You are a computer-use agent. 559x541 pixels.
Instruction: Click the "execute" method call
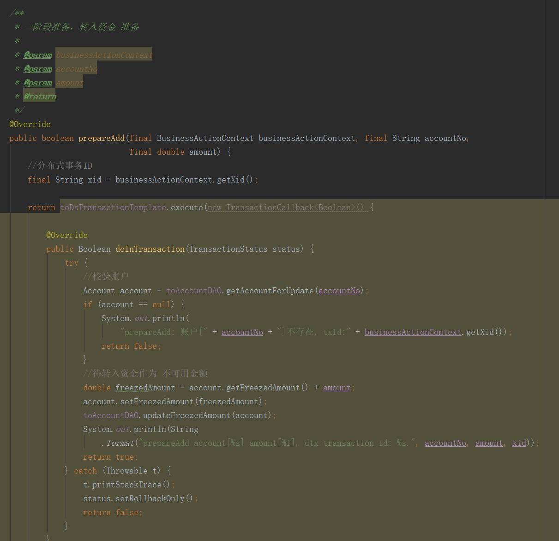click(x=187, y=207)
